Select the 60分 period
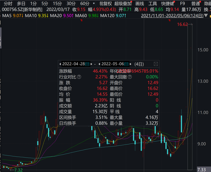The width and height of the screenshot is (211, 172). [85, 4]
